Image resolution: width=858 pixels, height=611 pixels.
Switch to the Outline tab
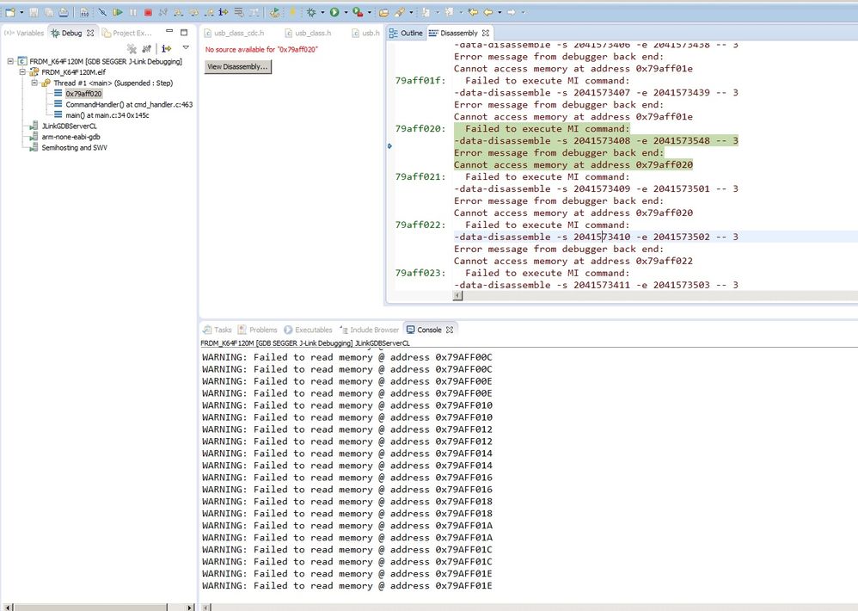click(406, 33)
